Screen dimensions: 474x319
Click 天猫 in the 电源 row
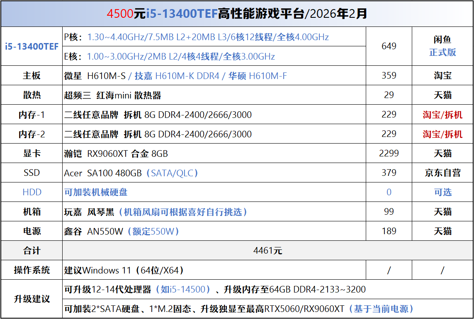pos(442,231)
